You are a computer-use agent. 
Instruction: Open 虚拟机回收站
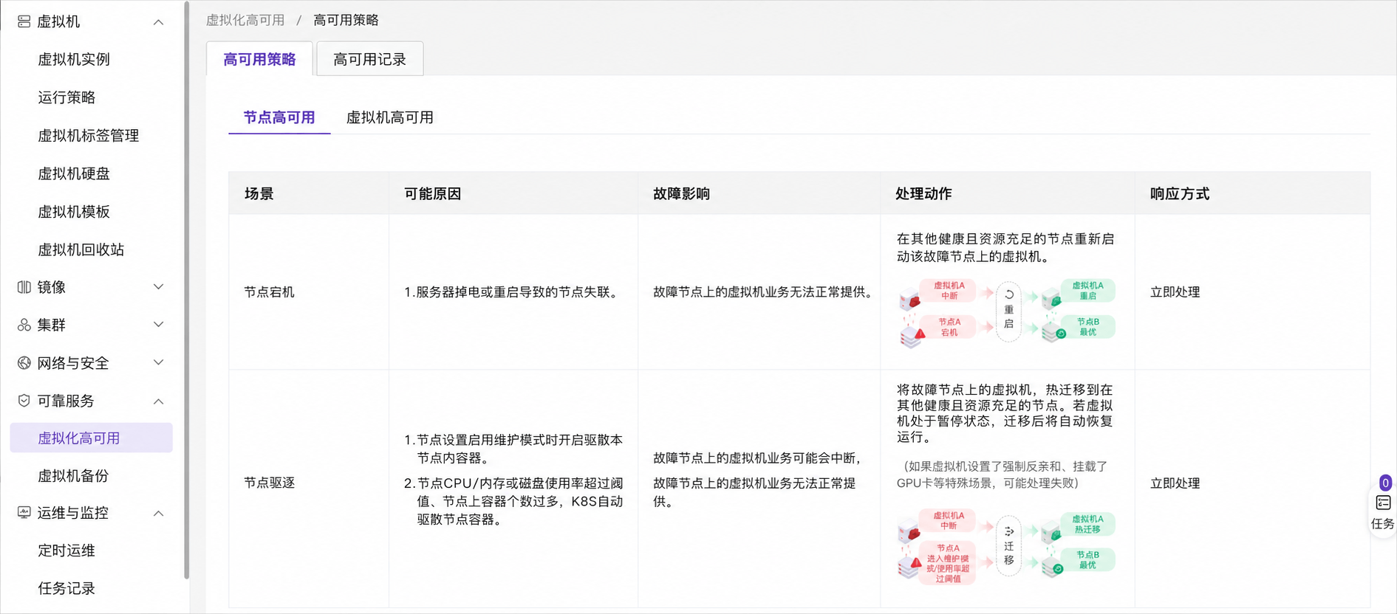click(81, 249)
